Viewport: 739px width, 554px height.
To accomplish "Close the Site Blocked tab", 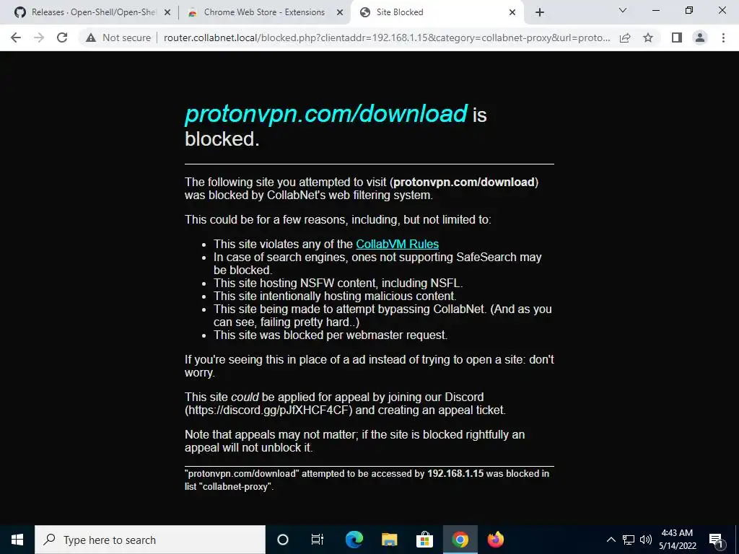I will pyautogui.click(x=512, y=12).
